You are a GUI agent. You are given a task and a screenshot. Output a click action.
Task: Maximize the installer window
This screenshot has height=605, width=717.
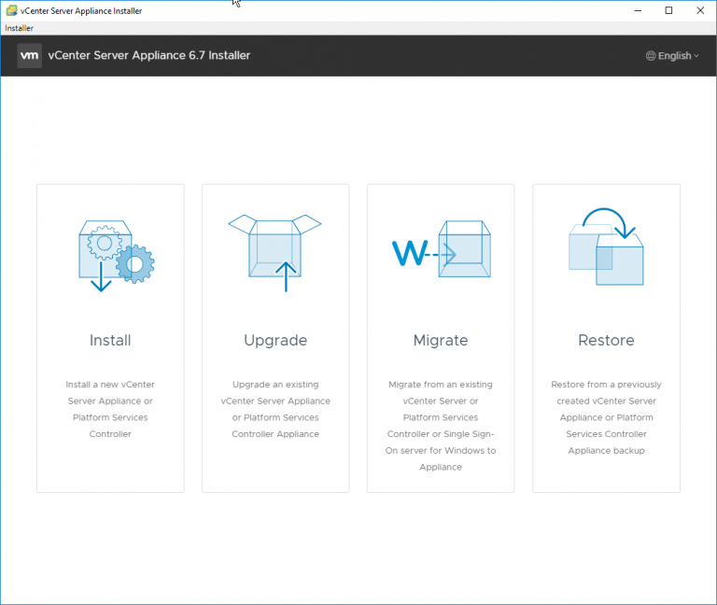pos(668,10)
